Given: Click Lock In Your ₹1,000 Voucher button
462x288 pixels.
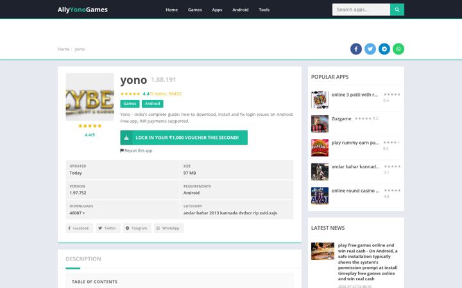Looking at the screenshot, I should [x=184, y=138].
